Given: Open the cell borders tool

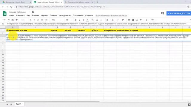Looking at the screenshot, I should pyautogui.click(x=97, y=20).
